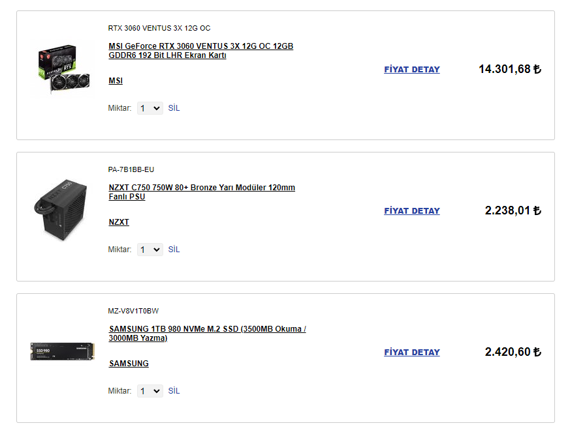Click the SAMSUNG brand link

pyautogui.click(x=129, y=364)
